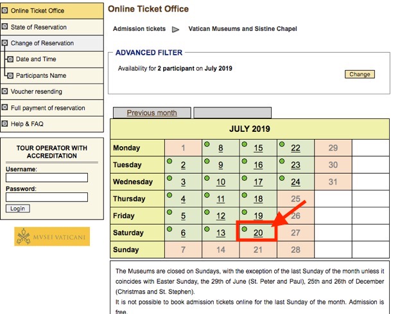Screen dimensions: 400x314
Task: Select July 17 date link
Action: 258,182
